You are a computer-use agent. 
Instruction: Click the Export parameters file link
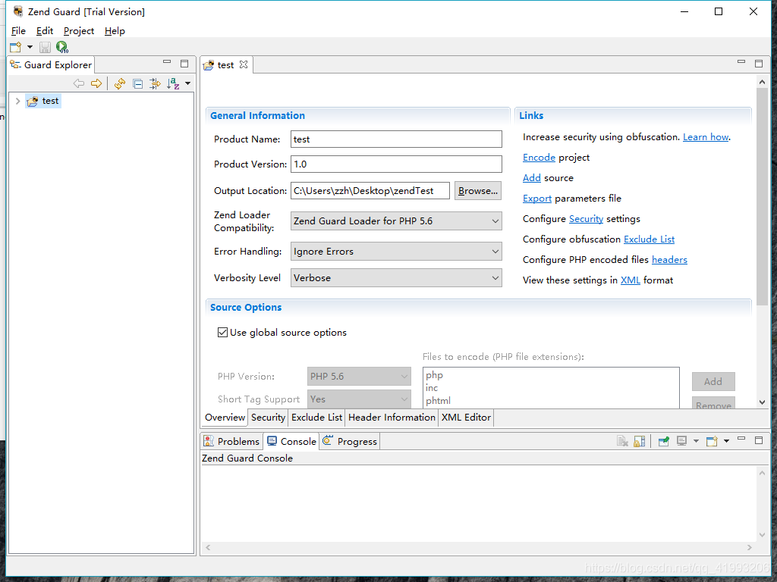536,199
